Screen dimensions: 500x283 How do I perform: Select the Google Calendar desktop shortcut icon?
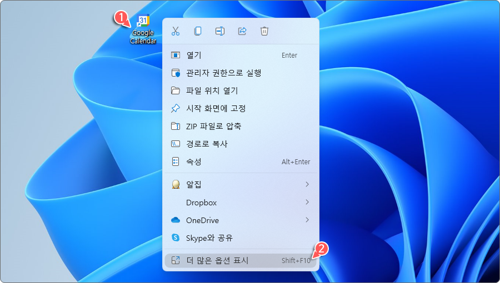click(x=143, y=29)
